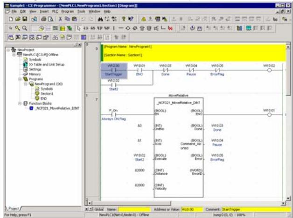
Task: Collapse the NewProgram1 (00) node
Action: point(25,84)
